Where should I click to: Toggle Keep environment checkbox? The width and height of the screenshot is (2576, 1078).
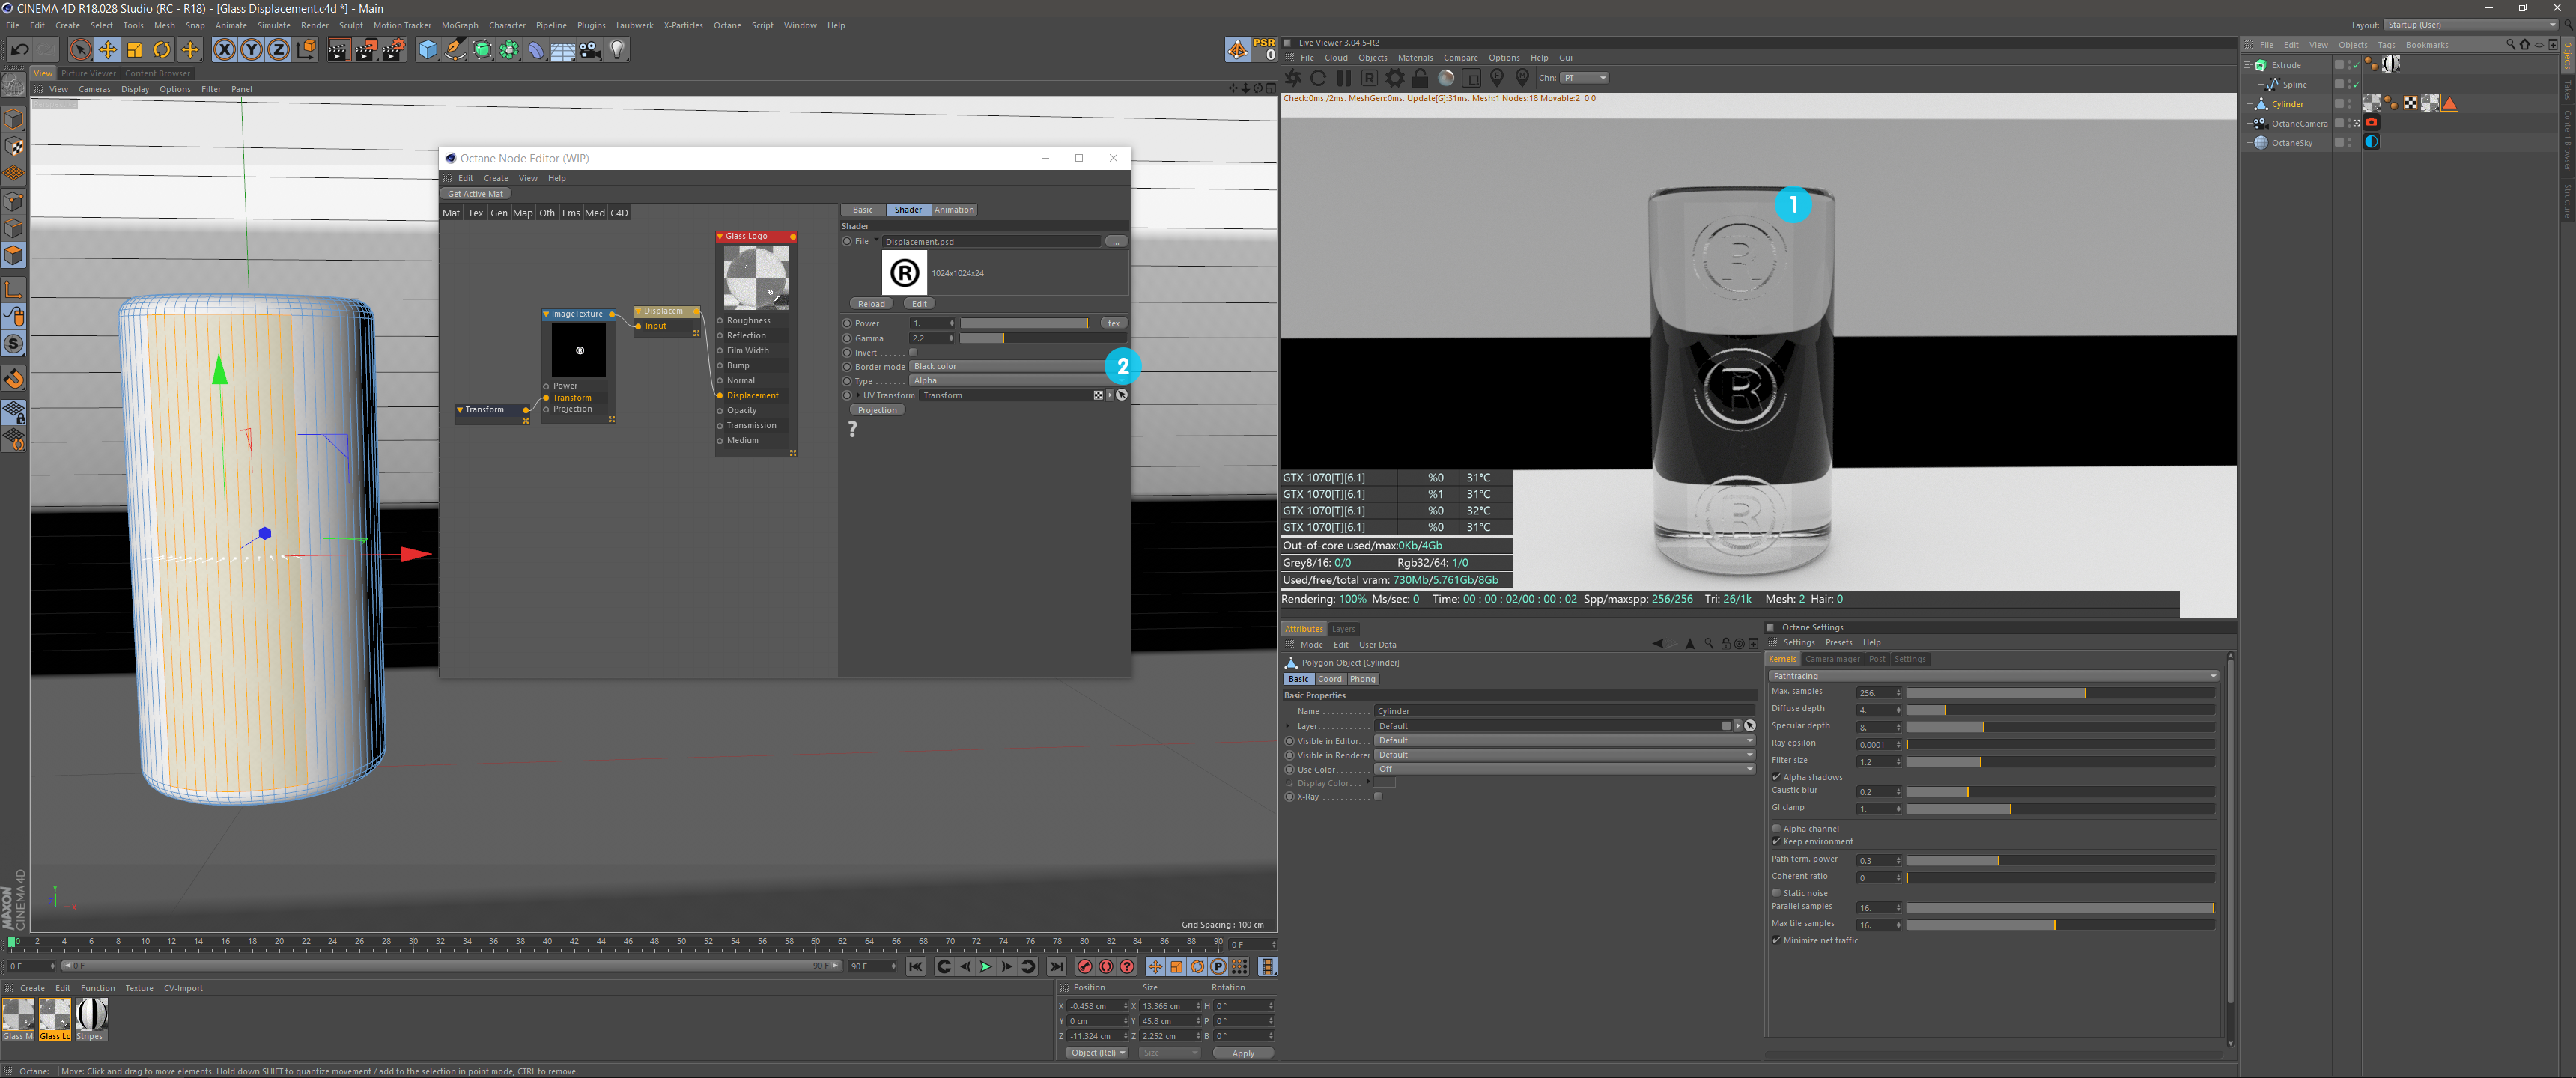(x=1776, y=841)
